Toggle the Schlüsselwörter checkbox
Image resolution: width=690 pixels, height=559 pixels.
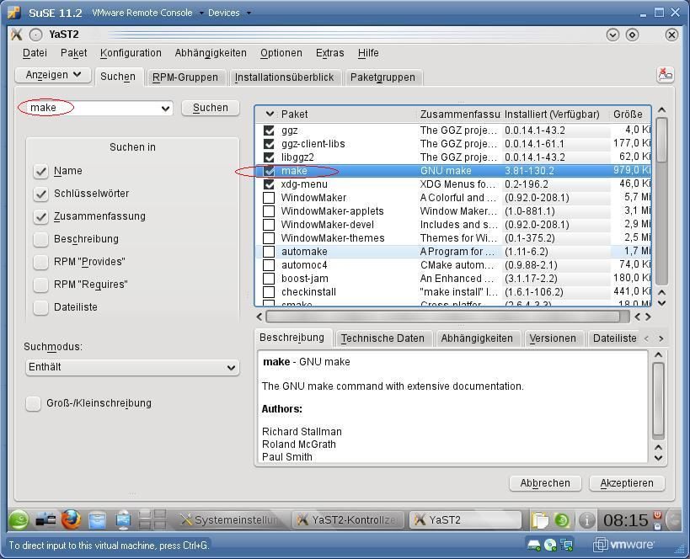[41, 194]
